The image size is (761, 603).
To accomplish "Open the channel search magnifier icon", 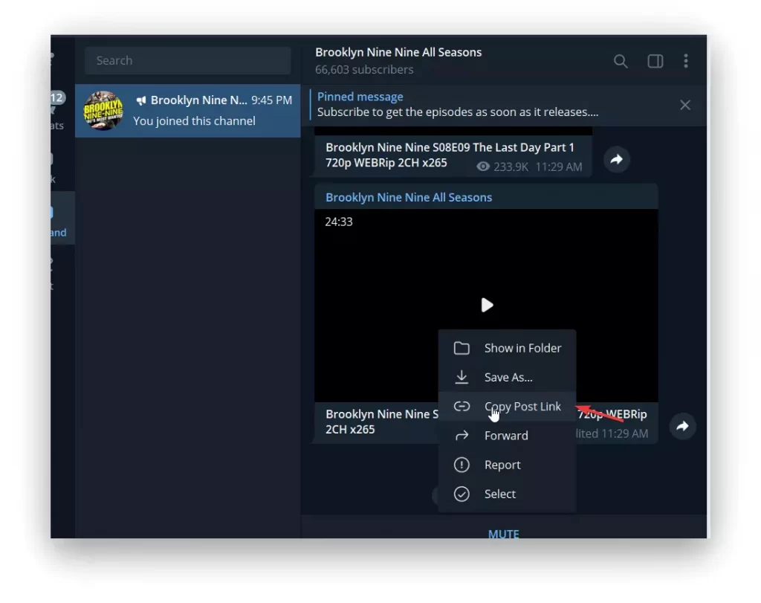I will [621, 61].
